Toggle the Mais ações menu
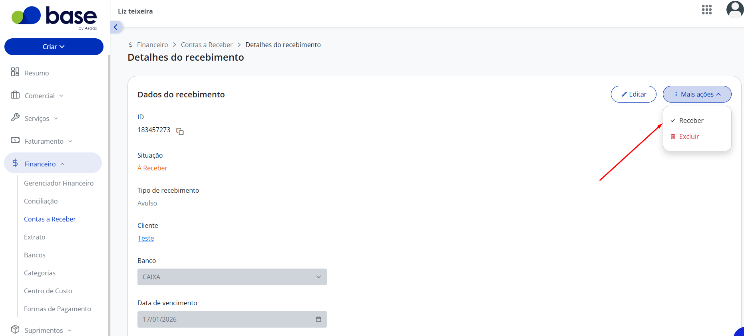744x336 pixels. (697, 94)
